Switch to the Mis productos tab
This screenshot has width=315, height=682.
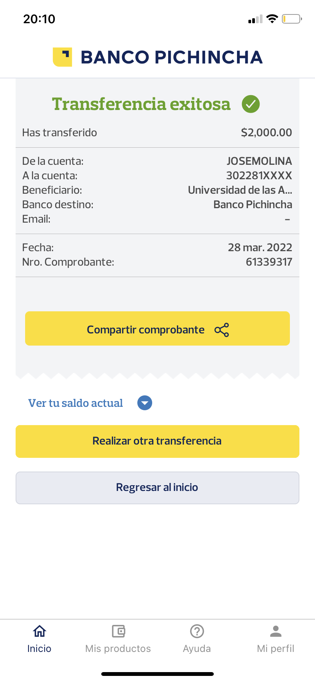118,649
